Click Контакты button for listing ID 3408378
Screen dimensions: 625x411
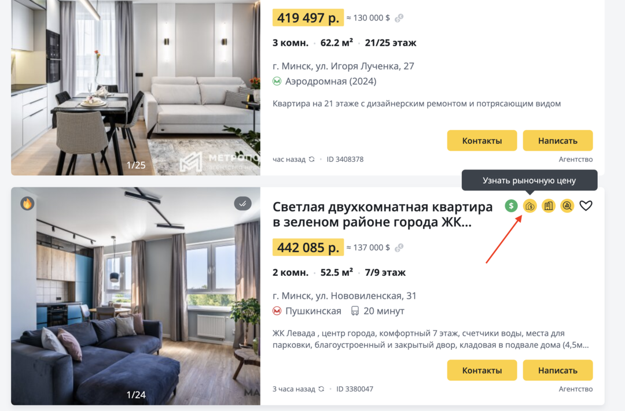(482, 140)
